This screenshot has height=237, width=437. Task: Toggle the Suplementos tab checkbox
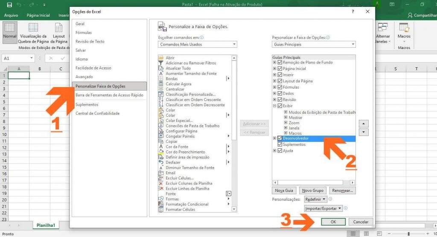[280, 145]
